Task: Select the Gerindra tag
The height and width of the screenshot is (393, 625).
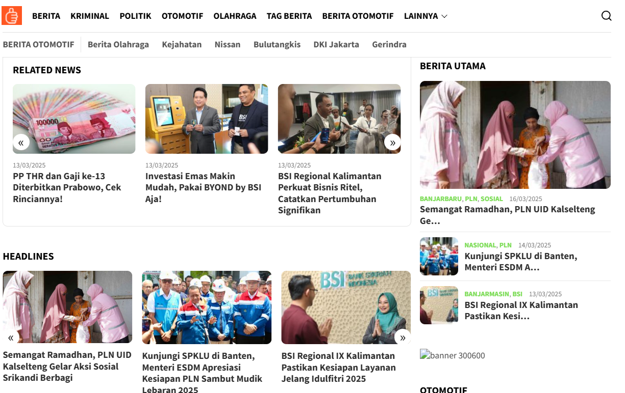Action: click(389, 44)
